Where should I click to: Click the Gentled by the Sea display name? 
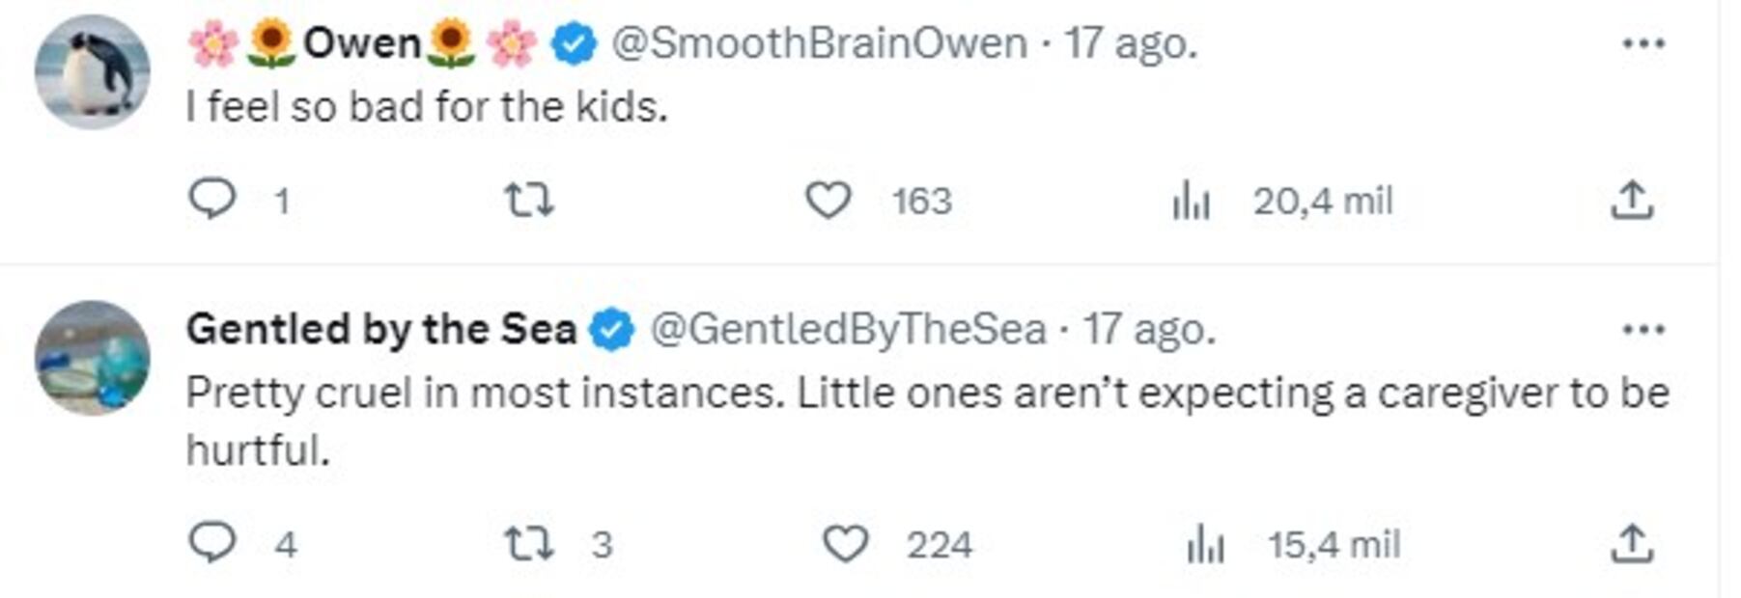point(380,330)
